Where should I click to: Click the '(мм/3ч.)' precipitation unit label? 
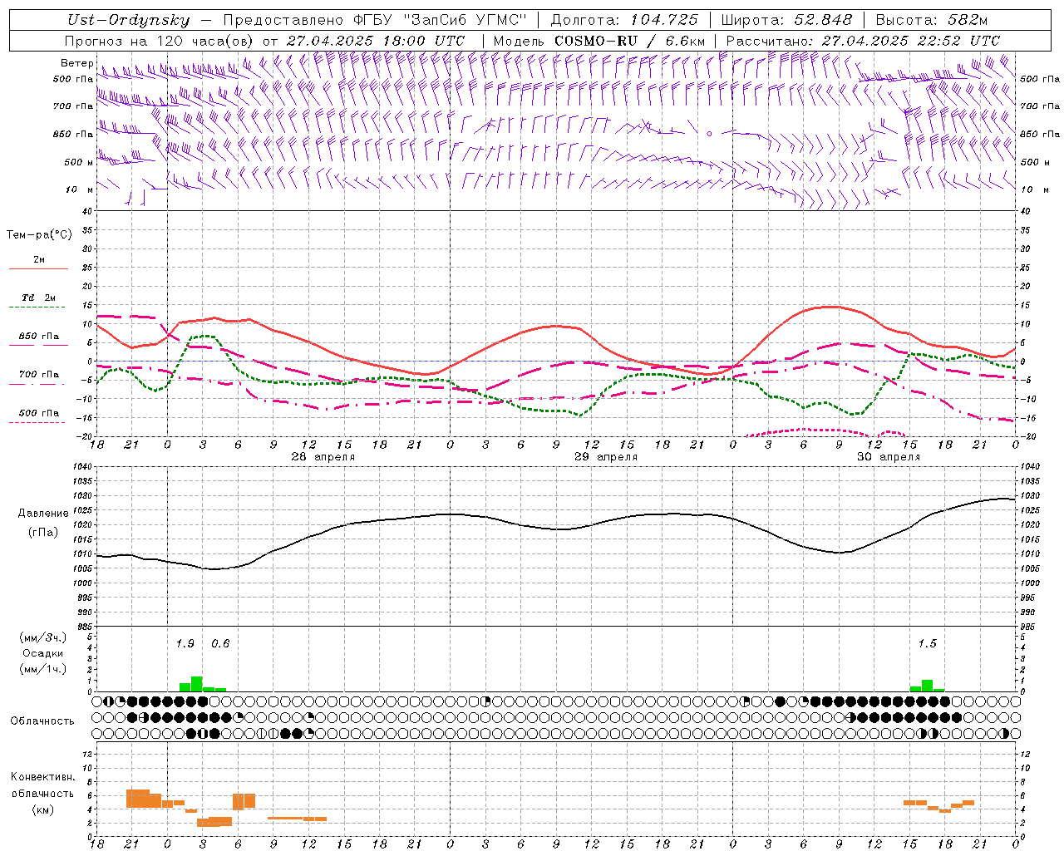point(42,637)
